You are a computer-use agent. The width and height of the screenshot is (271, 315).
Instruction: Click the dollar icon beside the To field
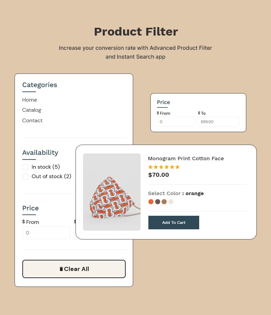point(199,113)
